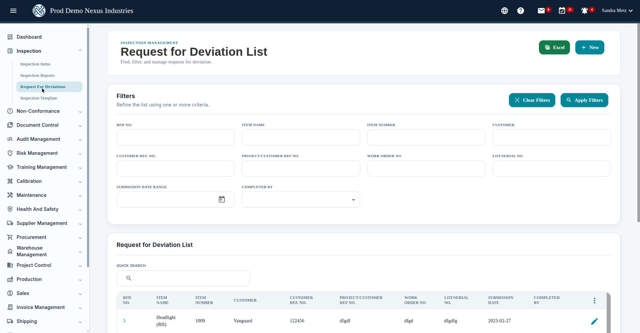Export list with Excel button
The image size is (640, 333).
(x=554, y=47)
